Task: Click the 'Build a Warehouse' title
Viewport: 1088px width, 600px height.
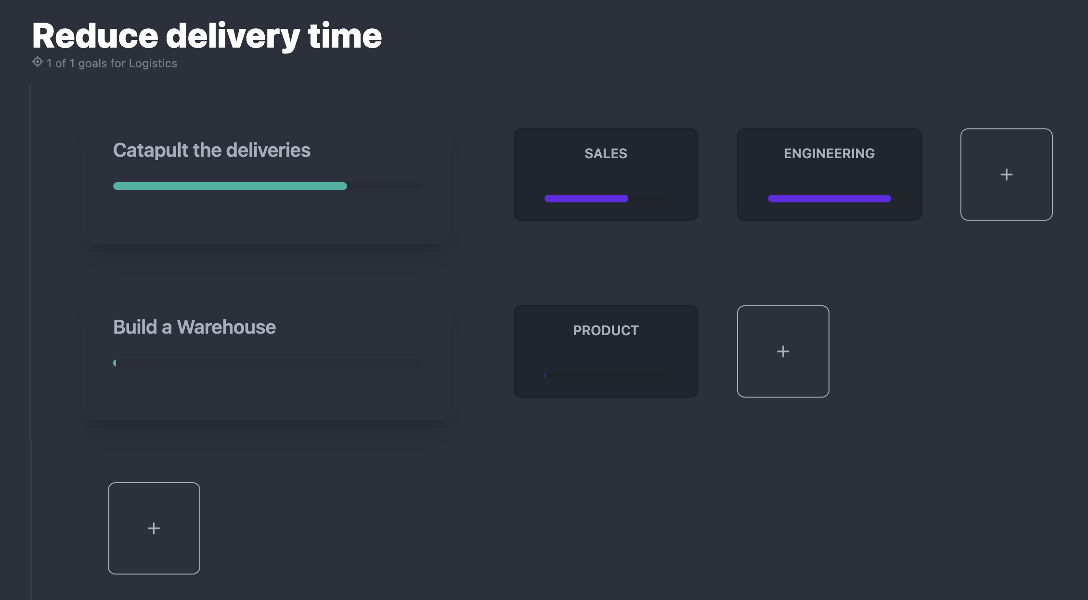Action: [194, 327]
